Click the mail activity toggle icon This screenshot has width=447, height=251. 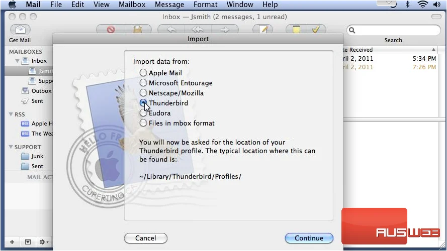coord(28,242)
